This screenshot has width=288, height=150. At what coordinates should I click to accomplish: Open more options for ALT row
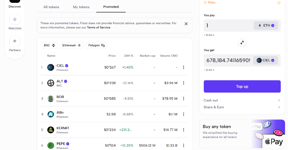(184, 83)
